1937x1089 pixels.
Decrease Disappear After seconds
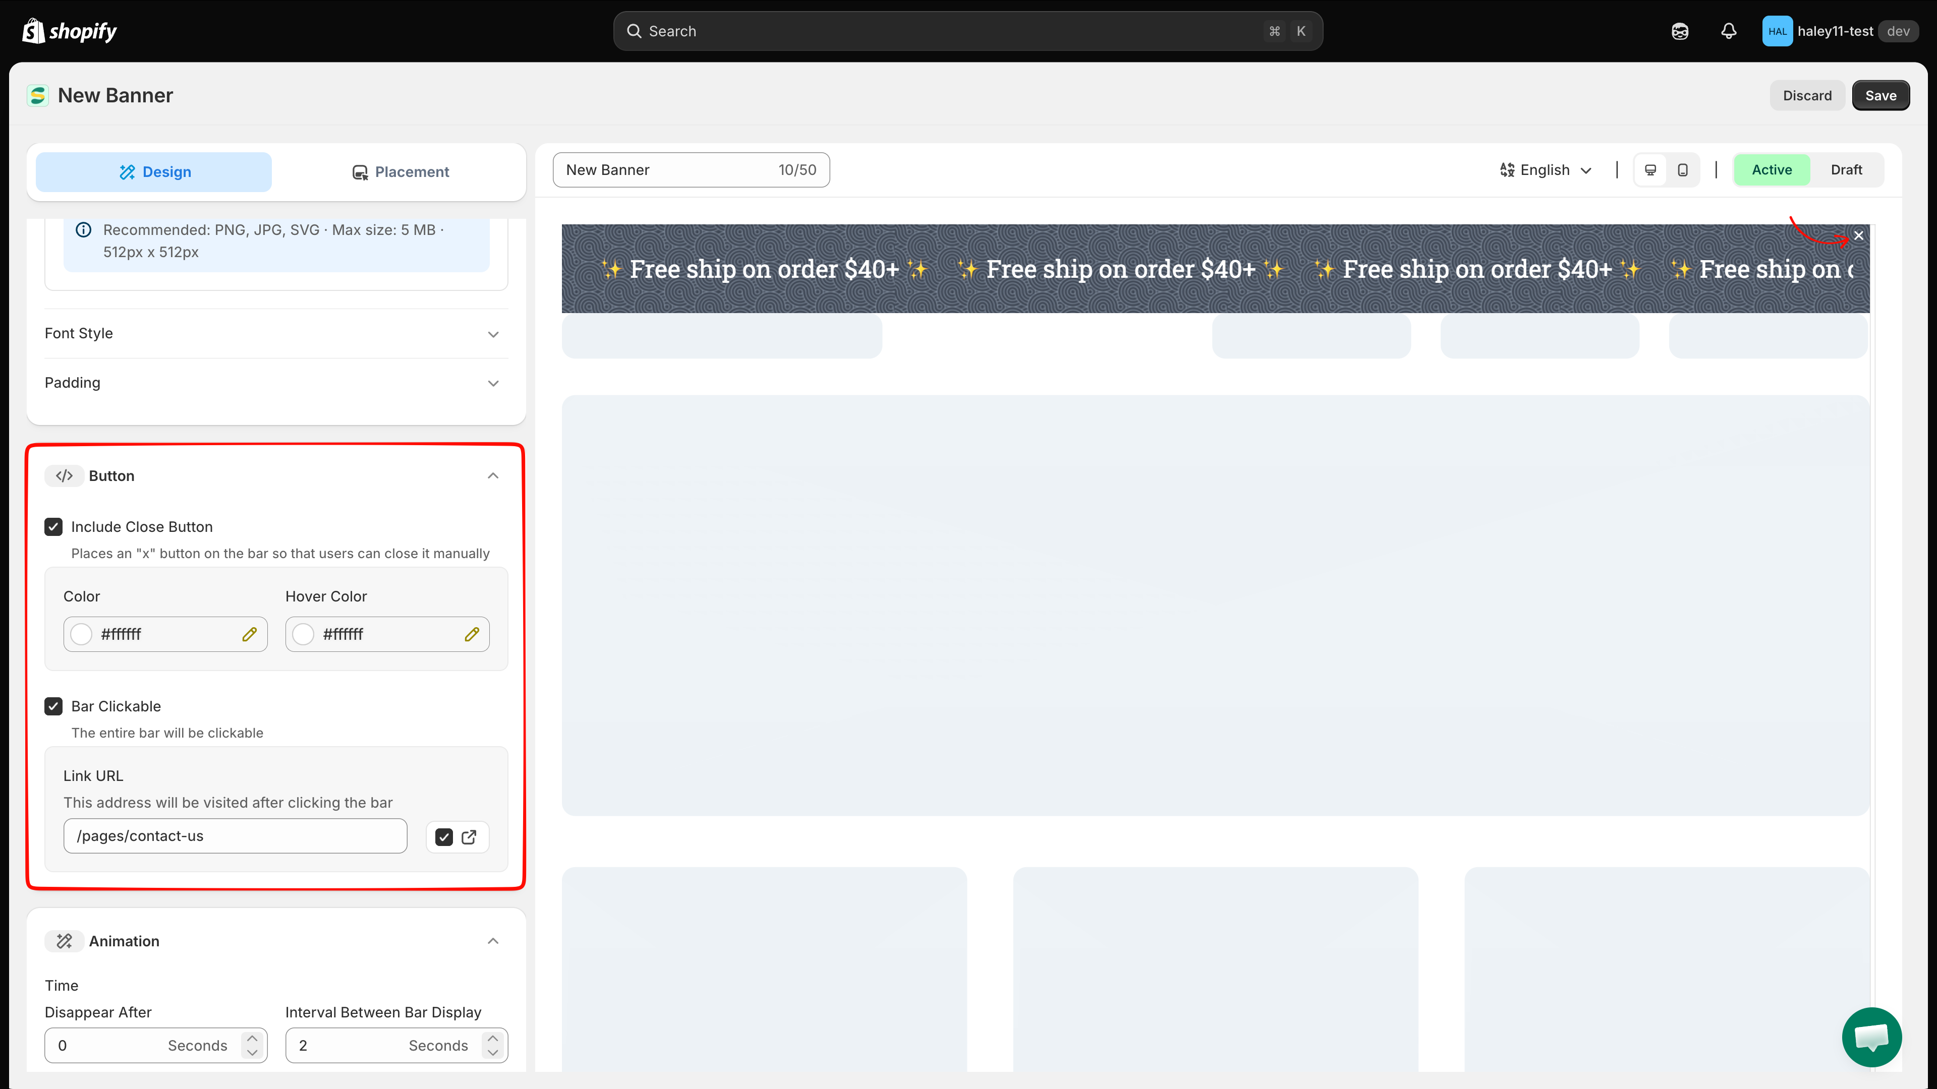(252, 1053)
